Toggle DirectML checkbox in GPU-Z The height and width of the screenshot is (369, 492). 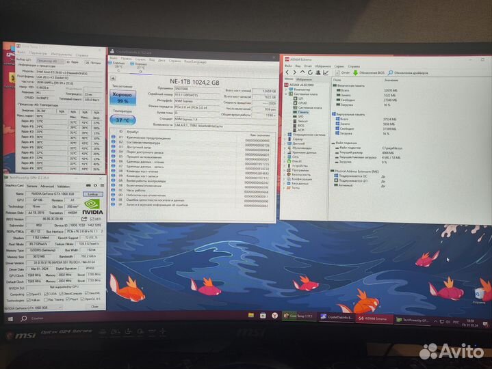click(87, 293)
